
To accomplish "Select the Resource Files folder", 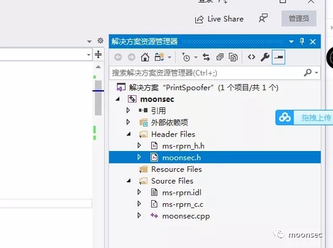I will click(x=176, y=169).
